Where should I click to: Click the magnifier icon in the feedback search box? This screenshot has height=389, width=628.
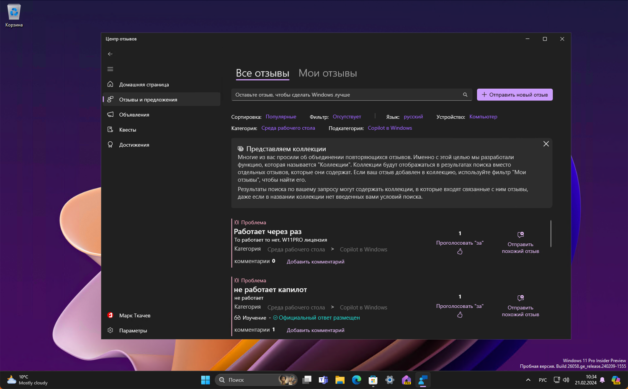(465, 95)
